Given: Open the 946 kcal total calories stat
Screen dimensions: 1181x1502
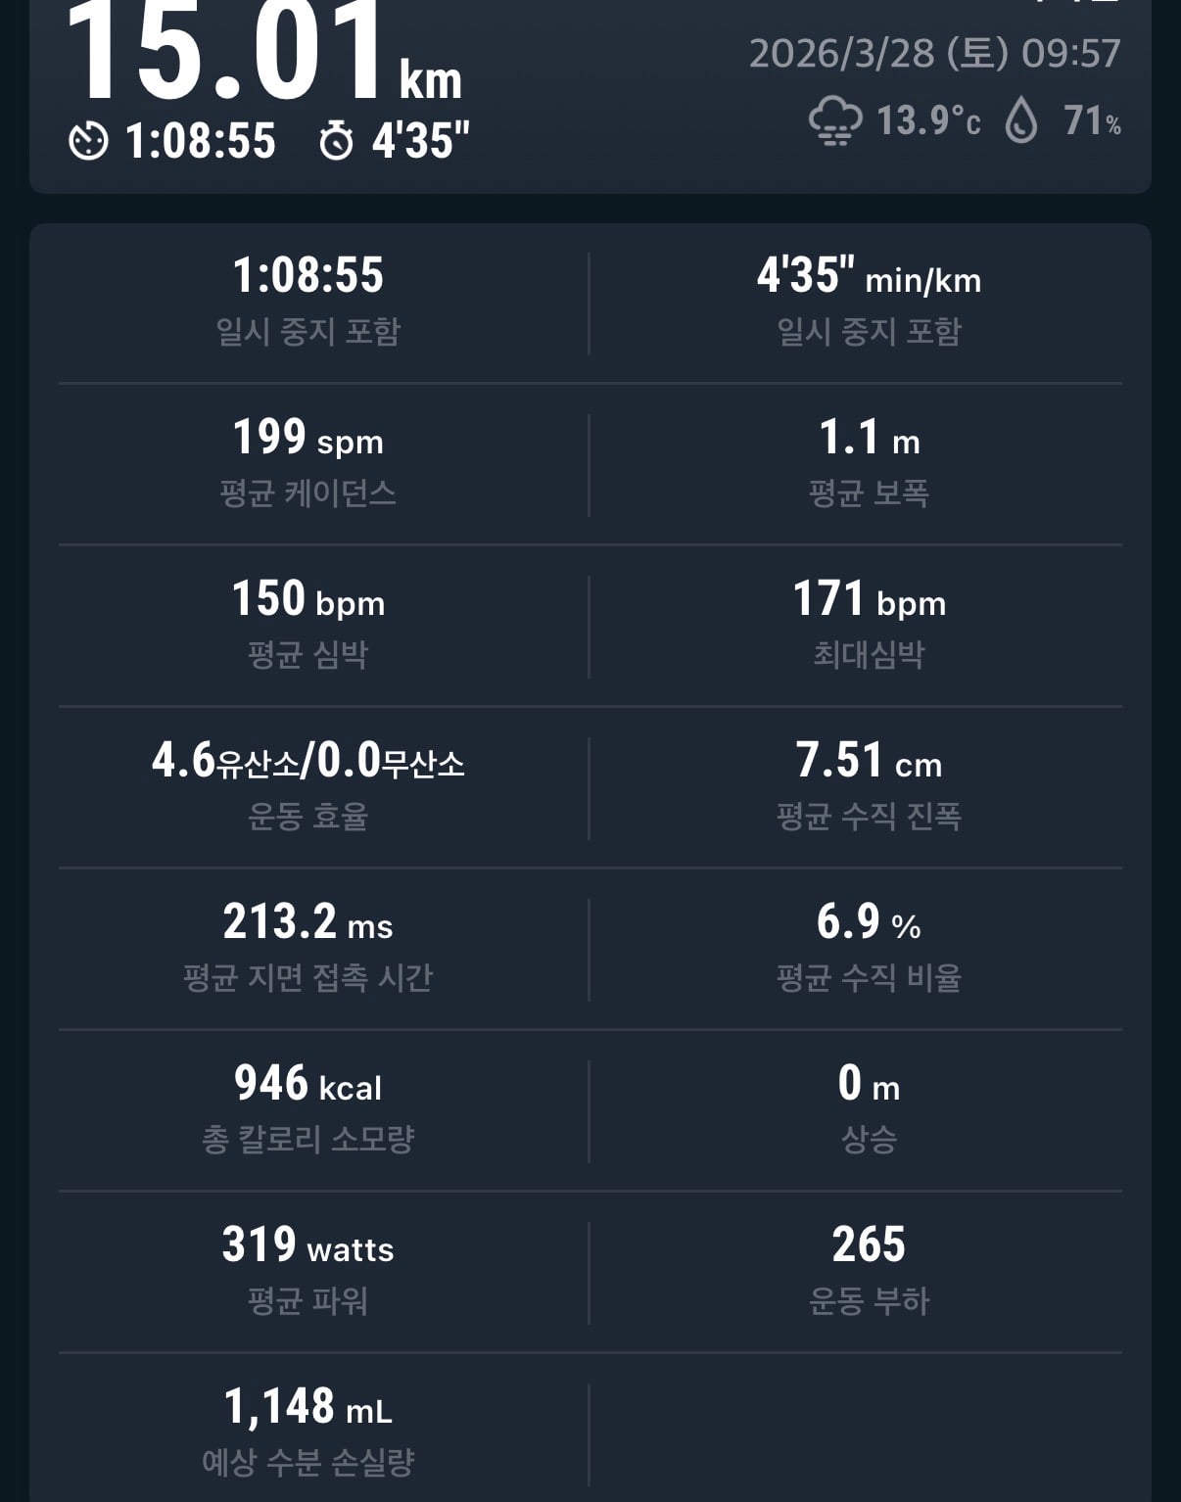Looking at the screenshot, I should (308, 1109).
